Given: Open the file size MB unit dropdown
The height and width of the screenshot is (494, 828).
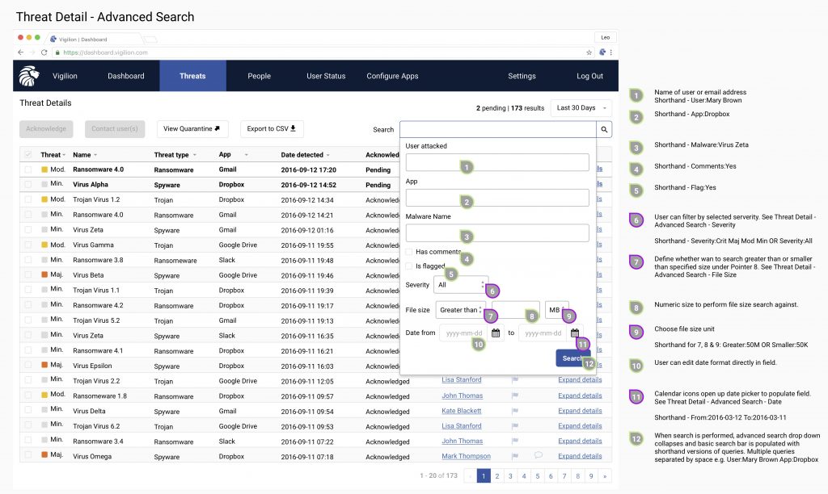Looking at the screenshot, I should click(556, 310).
